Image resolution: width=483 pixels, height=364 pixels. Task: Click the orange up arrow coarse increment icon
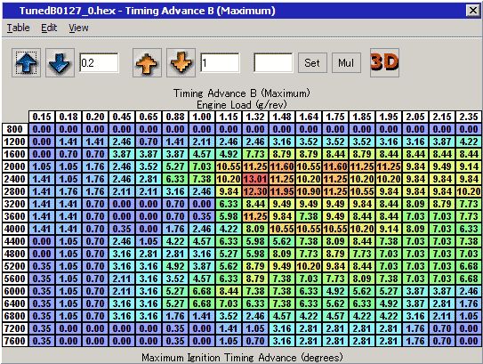tap(147, 63)
